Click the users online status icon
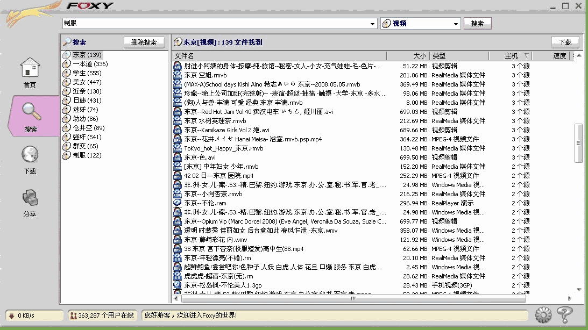588x330 pixels. [x=73, y=315]
